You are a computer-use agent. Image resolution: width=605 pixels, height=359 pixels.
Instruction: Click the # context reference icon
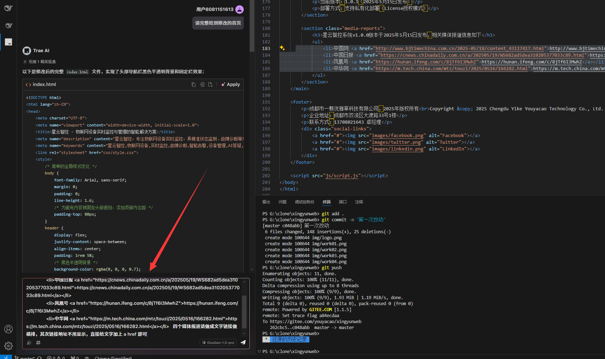click(38, 342)
